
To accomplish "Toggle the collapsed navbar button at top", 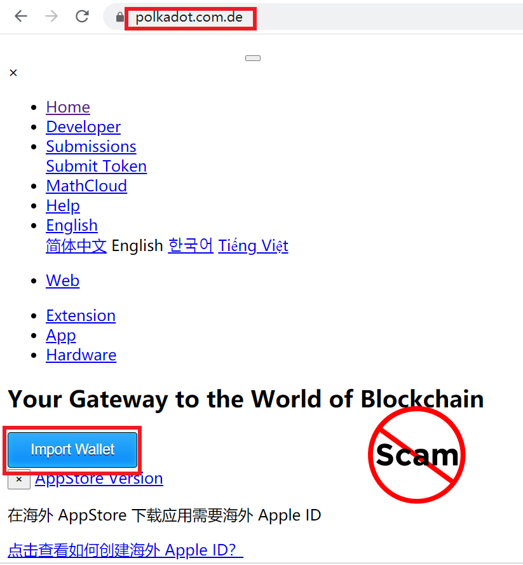I will point(253,58).
